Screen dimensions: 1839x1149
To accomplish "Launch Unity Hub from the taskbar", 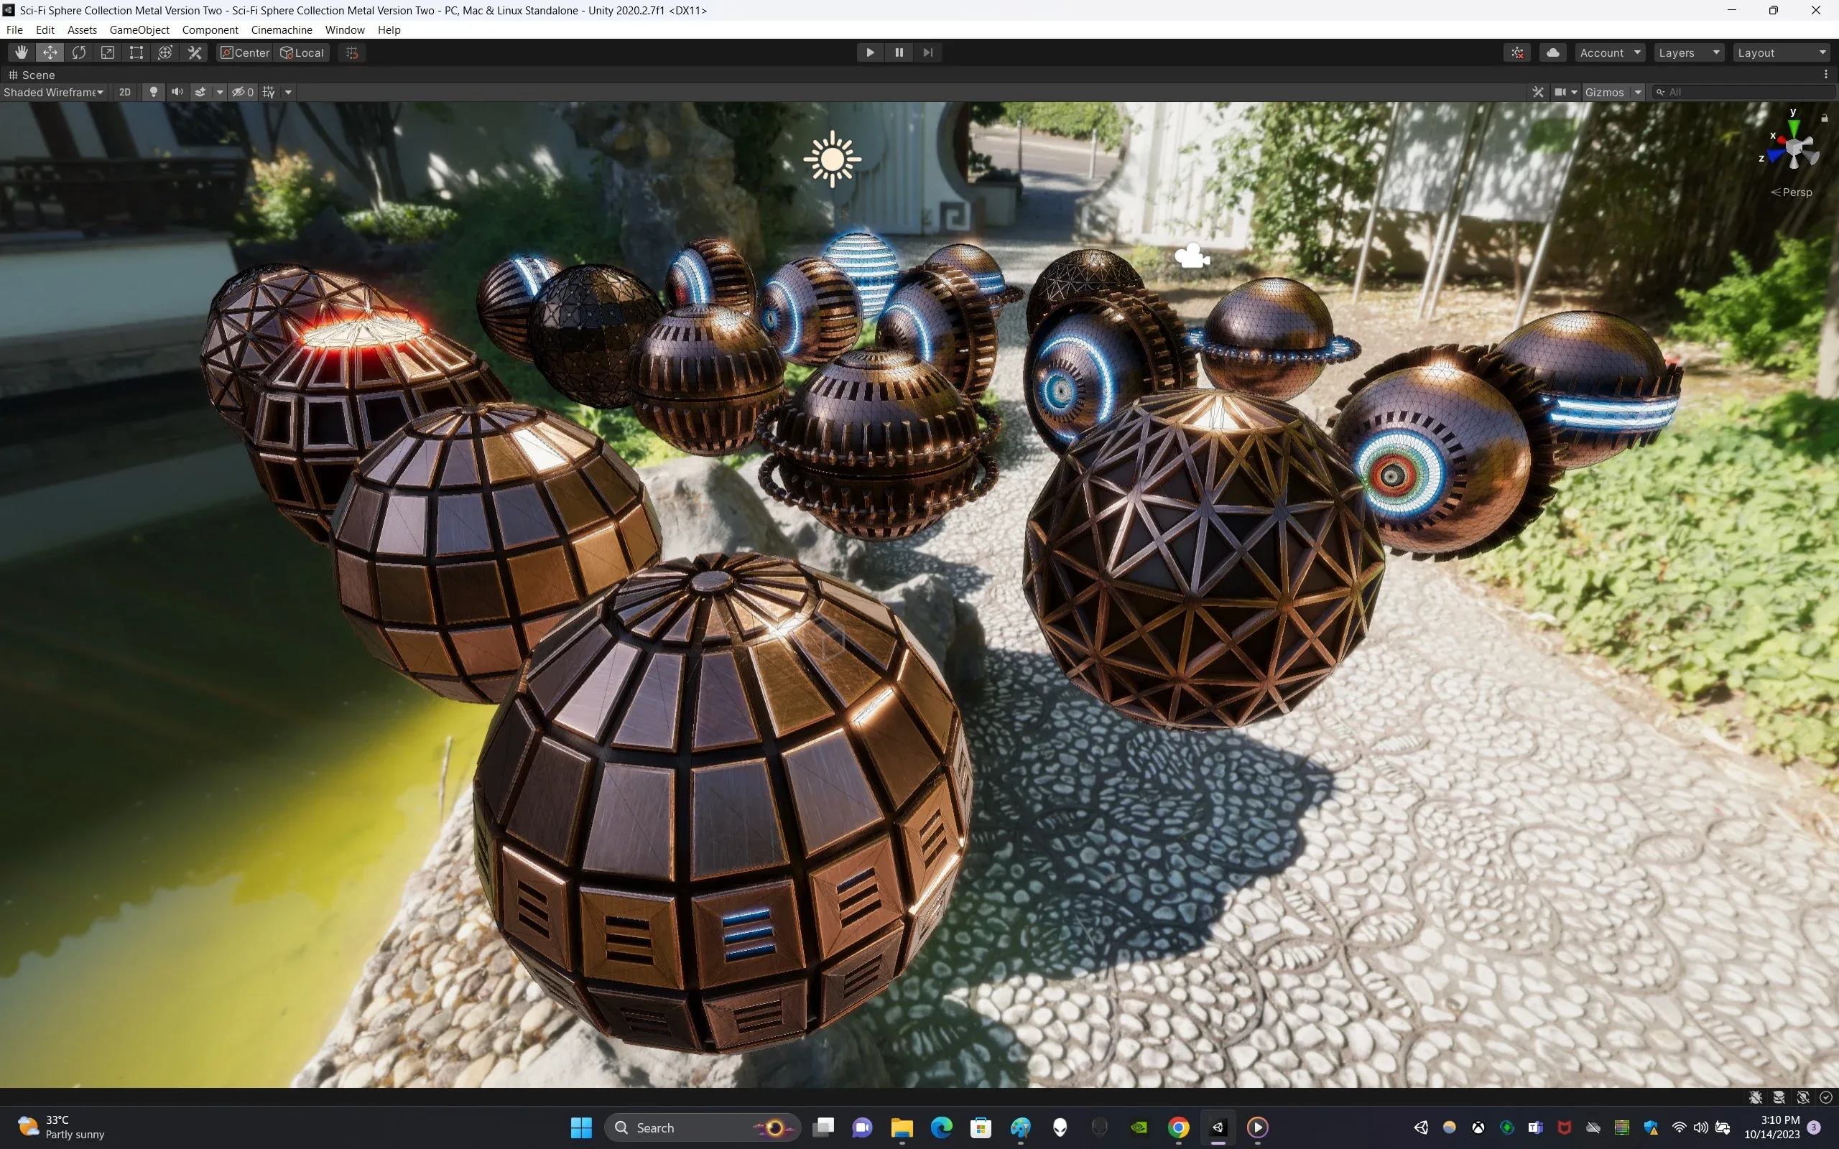I will [x=1218, y=1127].
